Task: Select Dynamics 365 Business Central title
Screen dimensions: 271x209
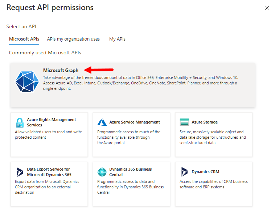Action: (x=131, y=172)
